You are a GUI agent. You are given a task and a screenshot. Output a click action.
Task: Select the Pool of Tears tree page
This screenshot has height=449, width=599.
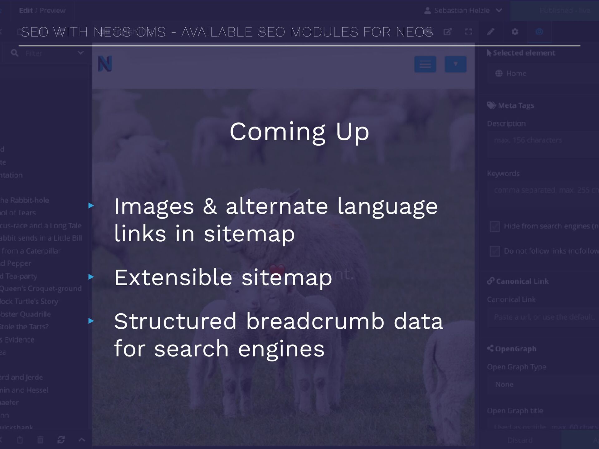point(18,213)
